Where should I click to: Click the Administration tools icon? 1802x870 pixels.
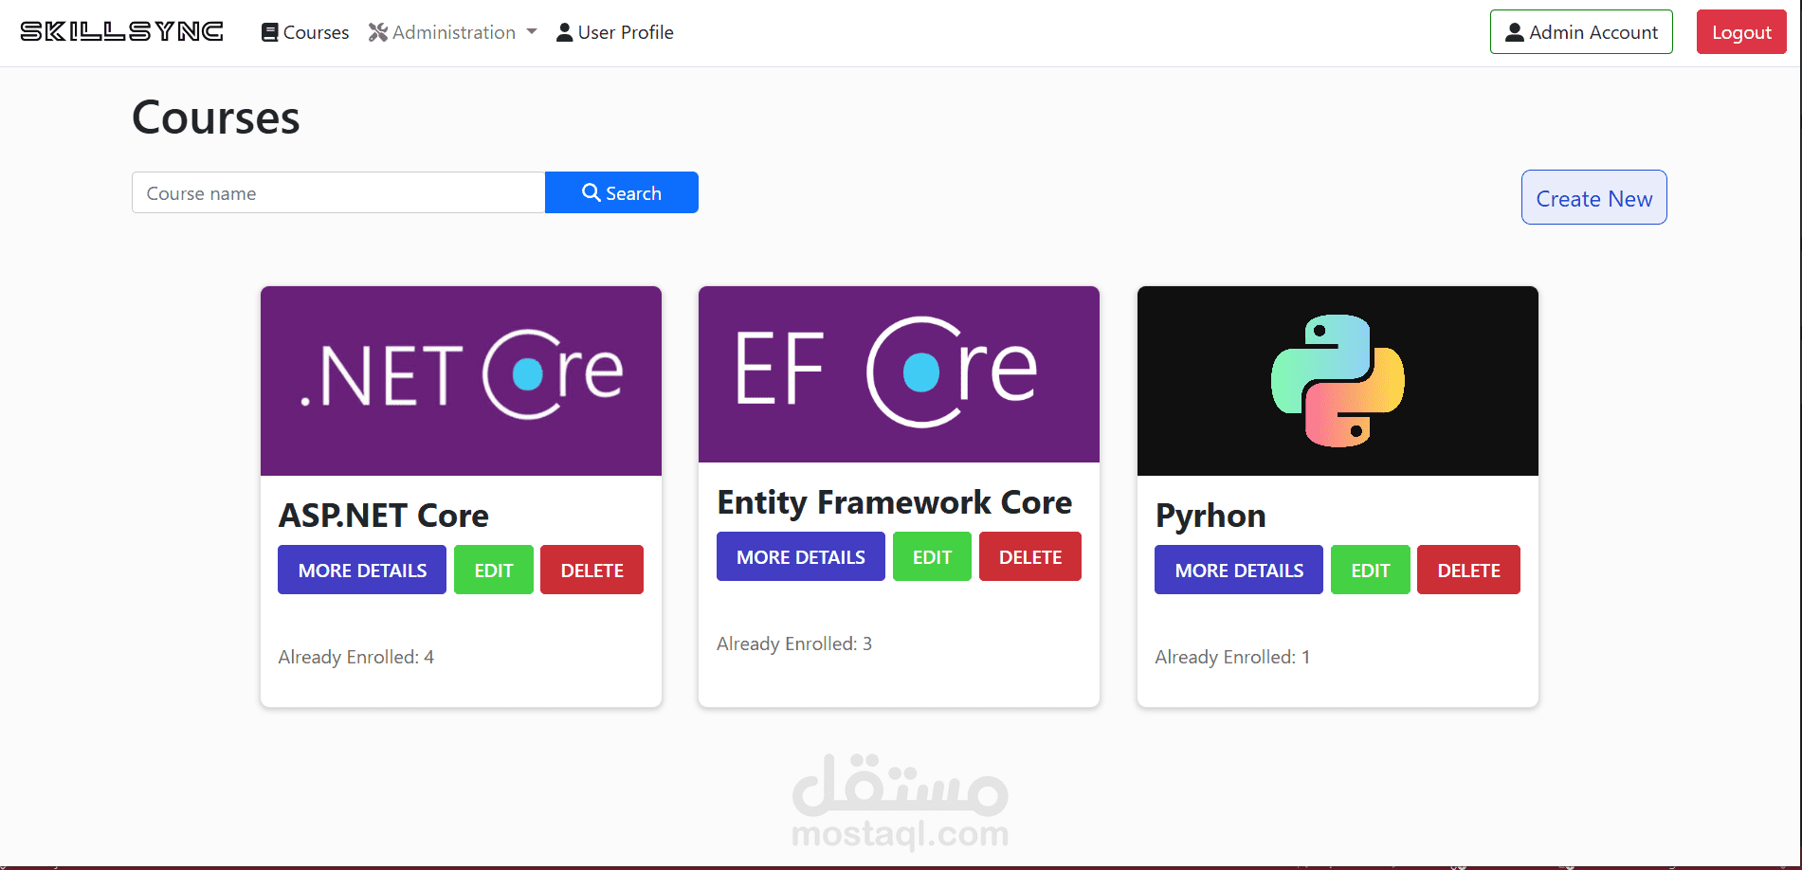click(x=378, y=32)
